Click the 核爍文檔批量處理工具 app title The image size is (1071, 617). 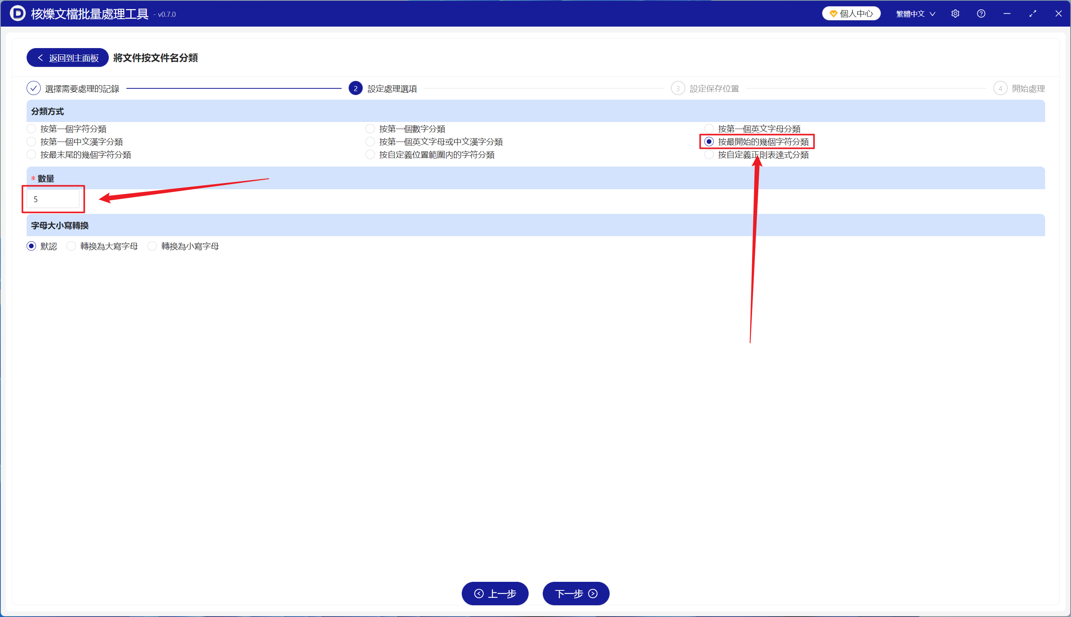[x=90, y=14]
